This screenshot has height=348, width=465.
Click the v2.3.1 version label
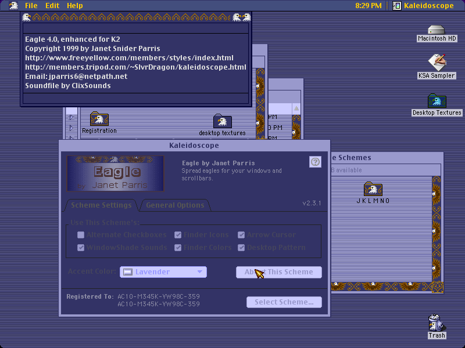point(312,204)
